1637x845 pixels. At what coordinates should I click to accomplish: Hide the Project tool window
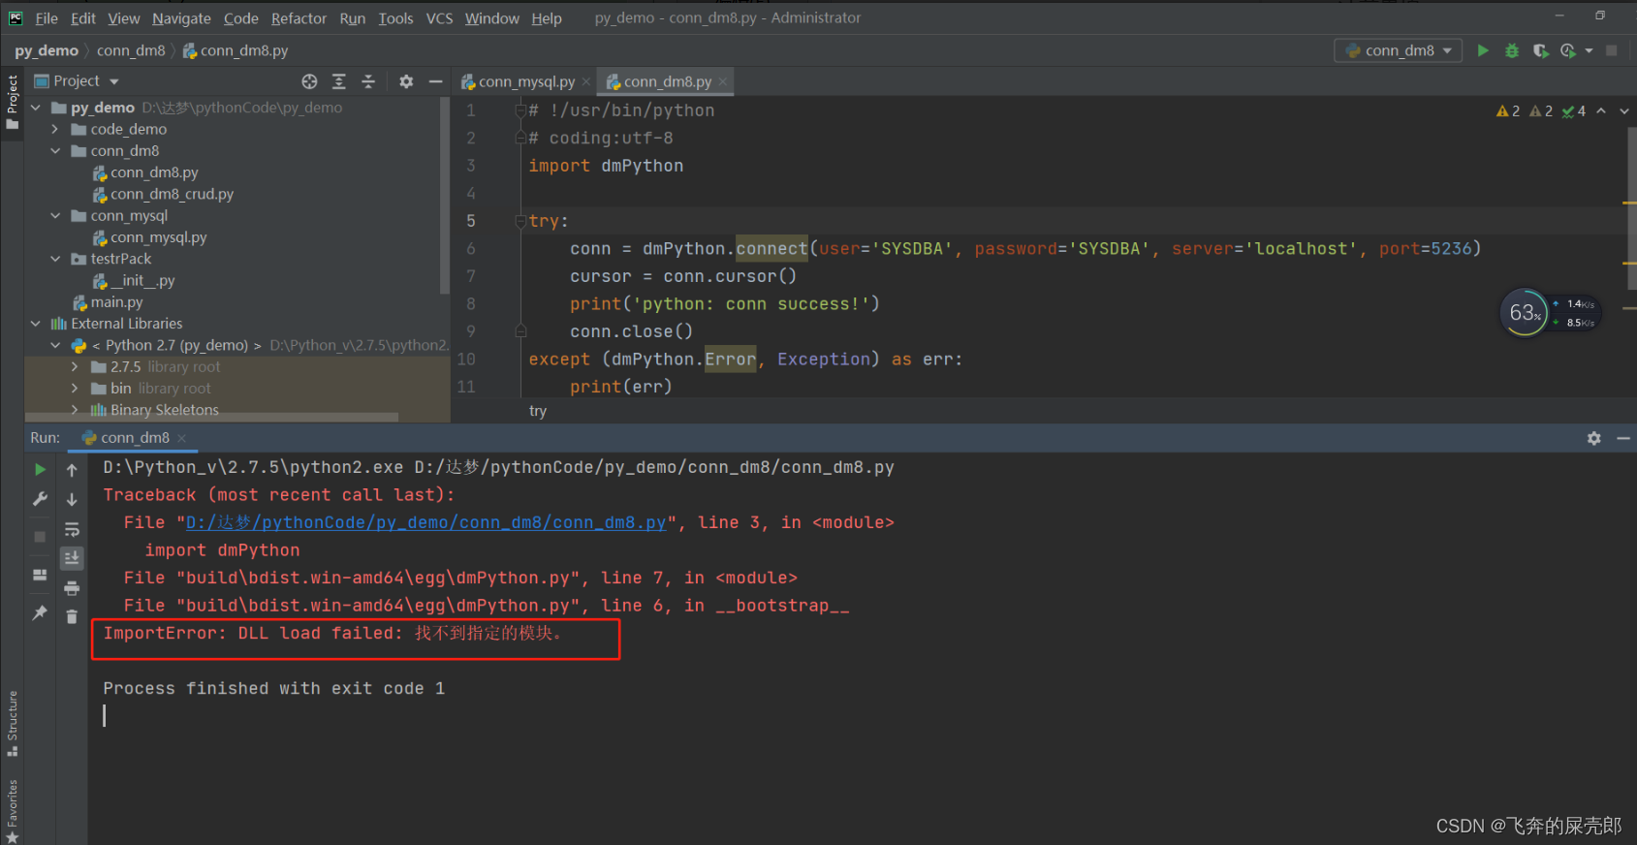point(435,81)
